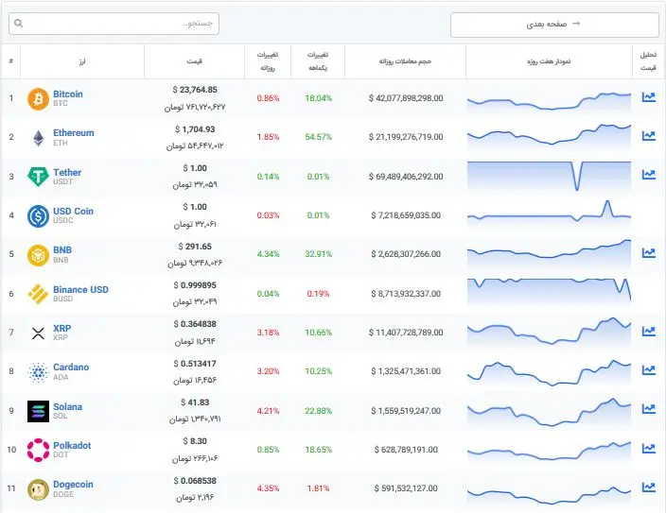Click BNB price $ 291.65
This screenshot has height=513, width=666.
[x=195, y=246]
